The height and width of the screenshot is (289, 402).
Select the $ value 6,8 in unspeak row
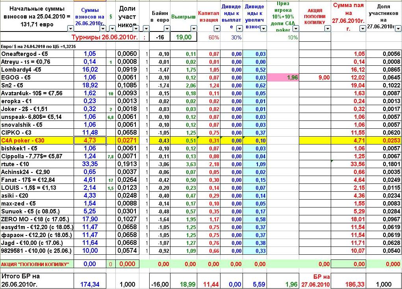point(111,117)
